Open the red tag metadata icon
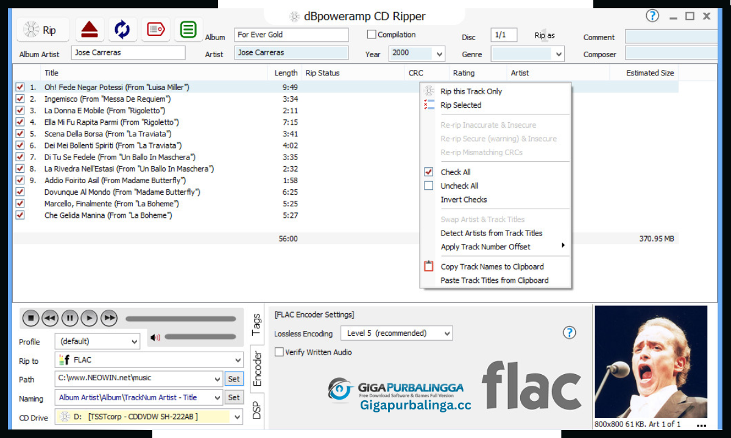This screenshot has height=438, width=731. tap(155, 30)
